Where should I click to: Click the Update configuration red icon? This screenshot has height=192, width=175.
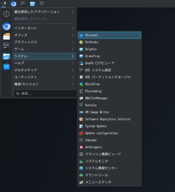coord(81,133)
